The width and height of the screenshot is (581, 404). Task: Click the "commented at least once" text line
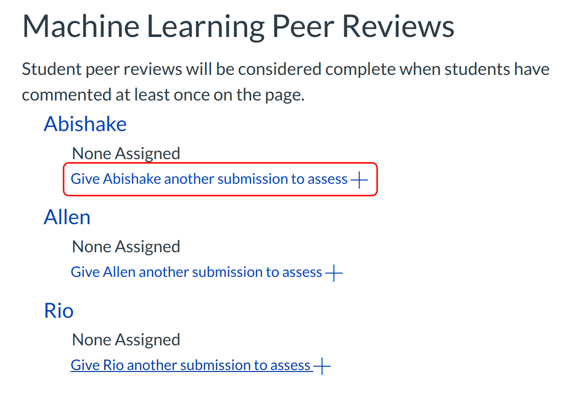point(163,94)
